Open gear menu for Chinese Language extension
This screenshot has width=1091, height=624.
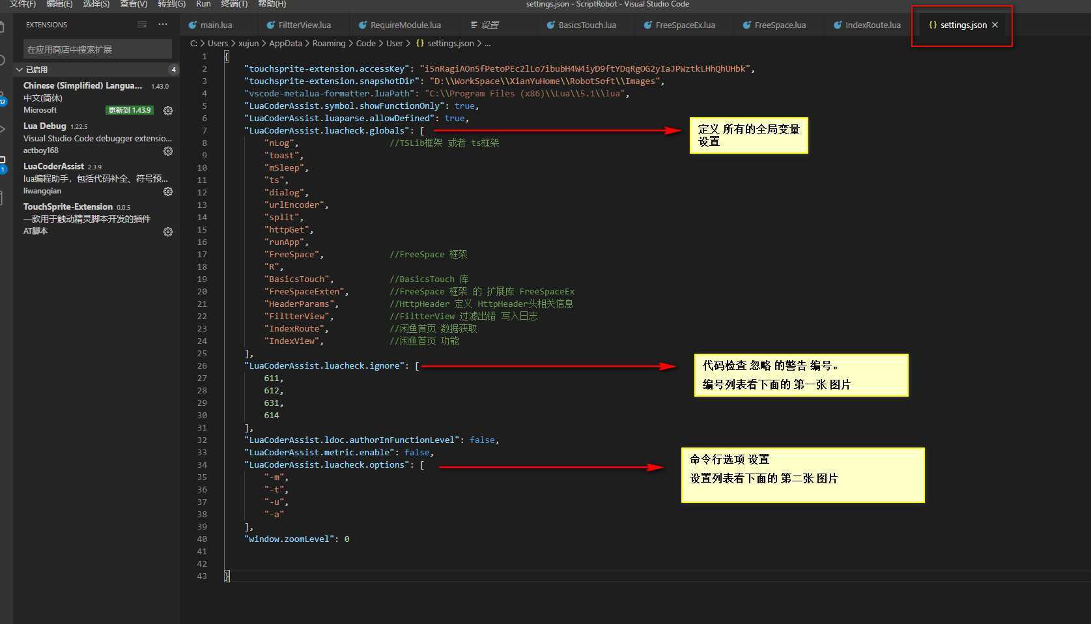coord(168,111)
